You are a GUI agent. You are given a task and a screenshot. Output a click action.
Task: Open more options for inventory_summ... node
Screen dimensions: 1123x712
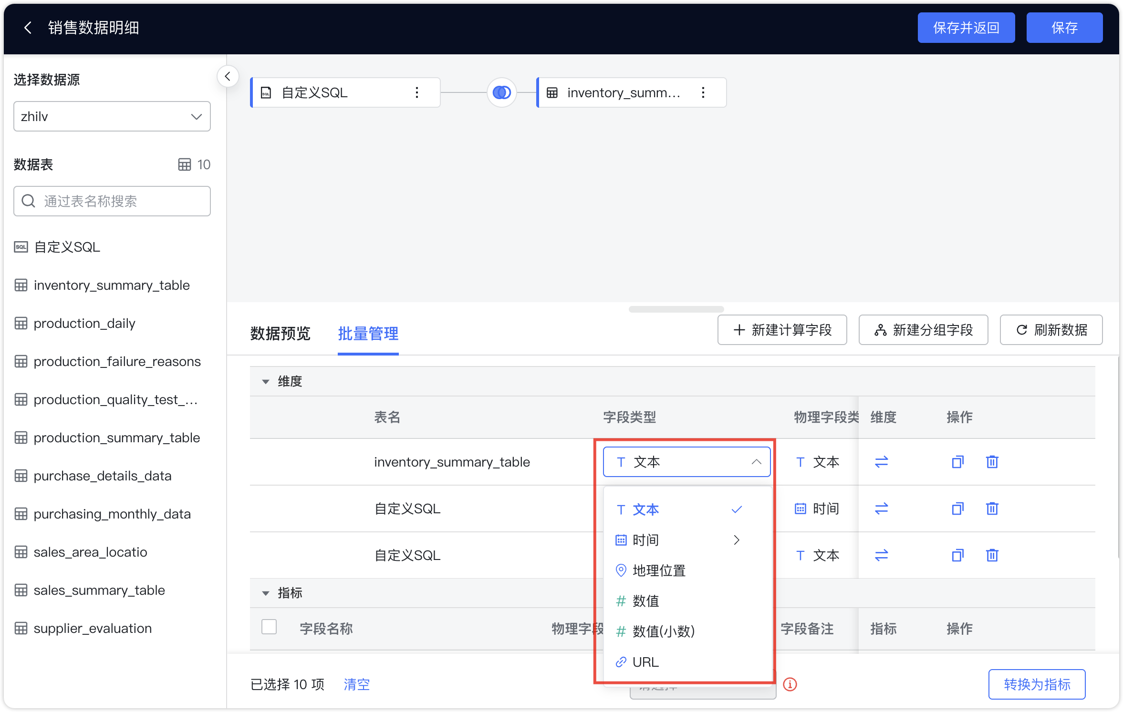click(x=703, y=92)
